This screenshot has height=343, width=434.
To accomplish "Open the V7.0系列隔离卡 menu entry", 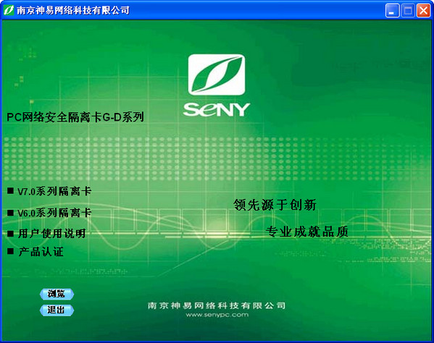I will tap(54, 191).
